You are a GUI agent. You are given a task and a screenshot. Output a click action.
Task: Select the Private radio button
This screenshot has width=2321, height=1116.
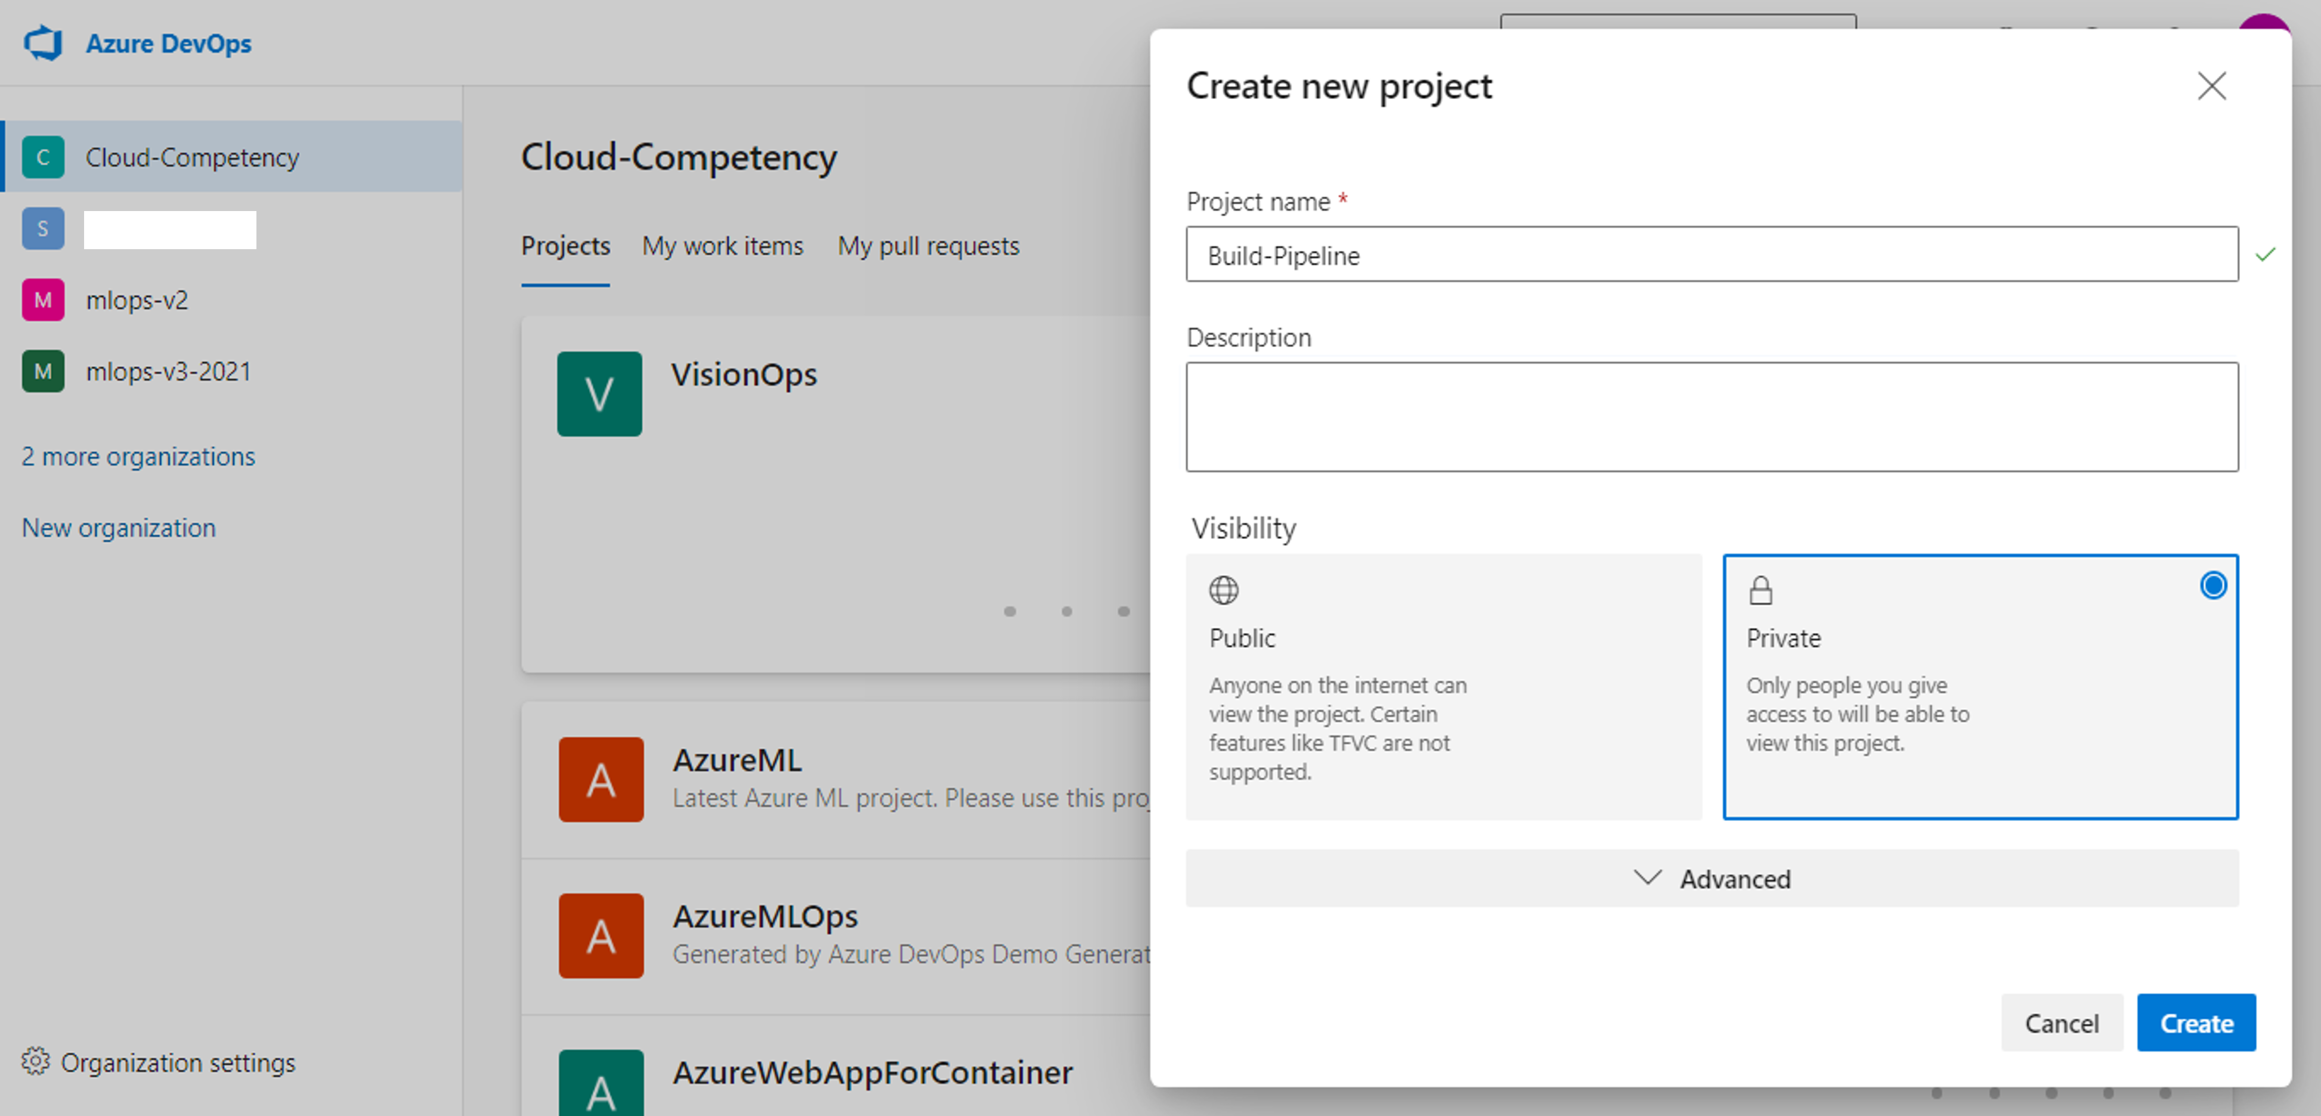coord(2213,587)
